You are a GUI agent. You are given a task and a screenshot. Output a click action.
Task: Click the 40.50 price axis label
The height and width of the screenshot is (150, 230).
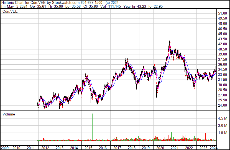click(222, 49)
